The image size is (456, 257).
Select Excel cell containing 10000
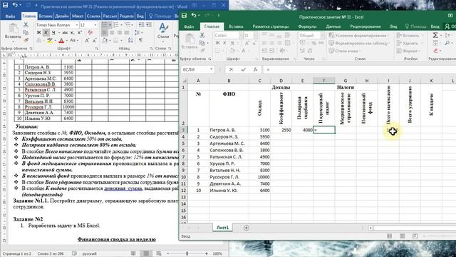tap(259, 177)
